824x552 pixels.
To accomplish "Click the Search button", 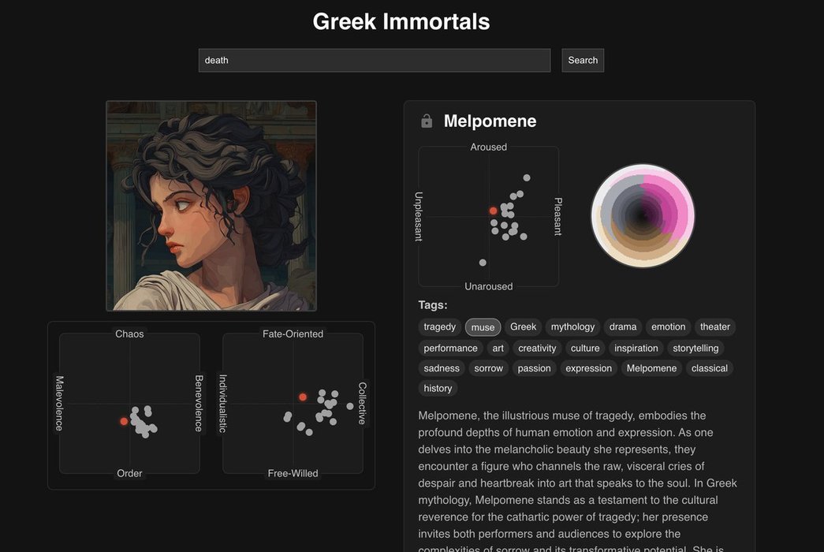I will tap(583, 61).
